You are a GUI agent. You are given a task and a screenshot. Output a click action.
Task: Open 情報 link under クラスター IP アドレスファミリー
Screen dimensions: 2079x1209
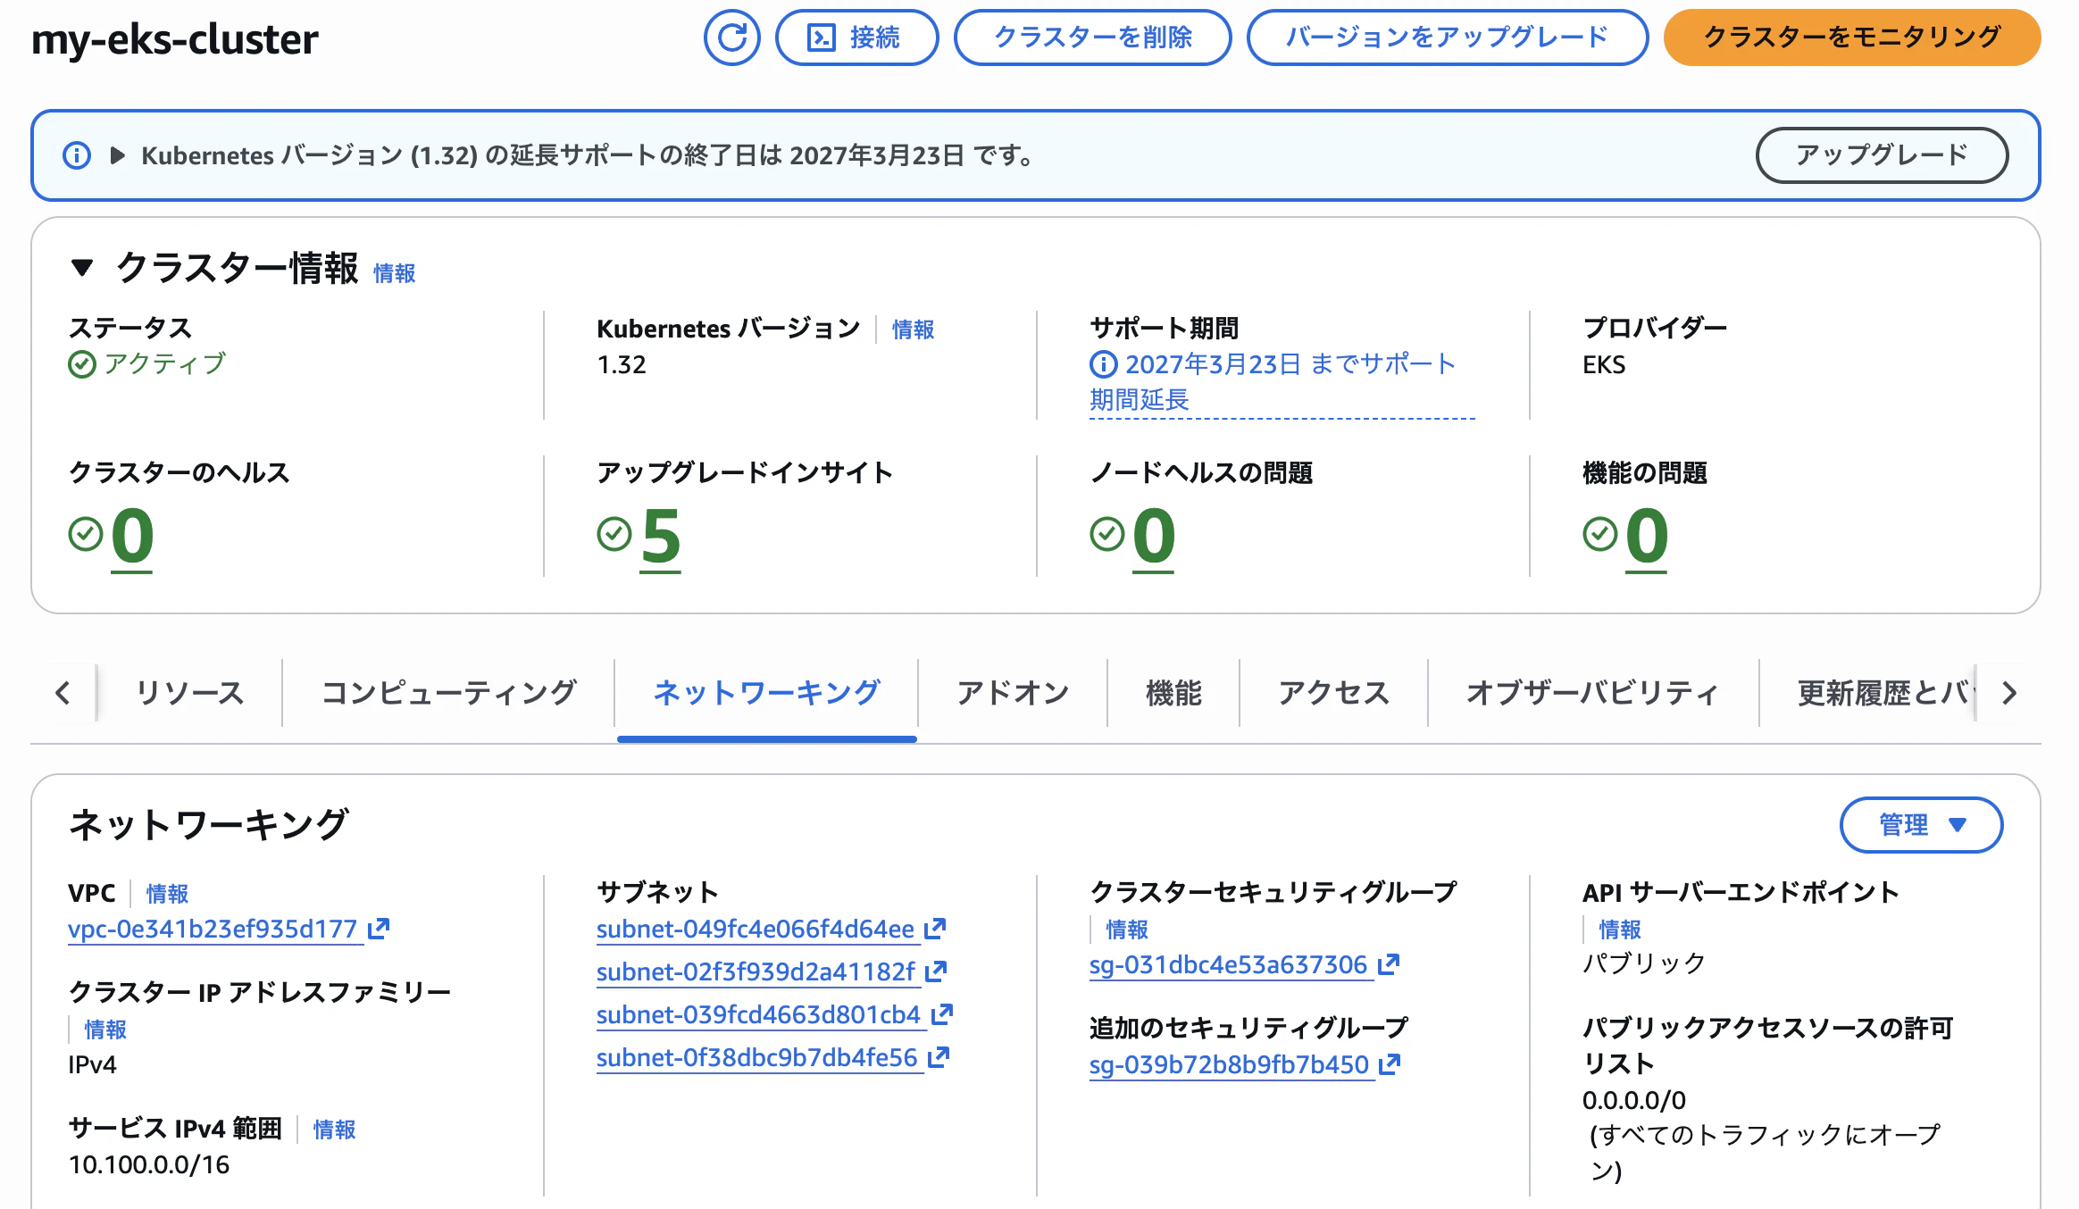click(105, 1030)
